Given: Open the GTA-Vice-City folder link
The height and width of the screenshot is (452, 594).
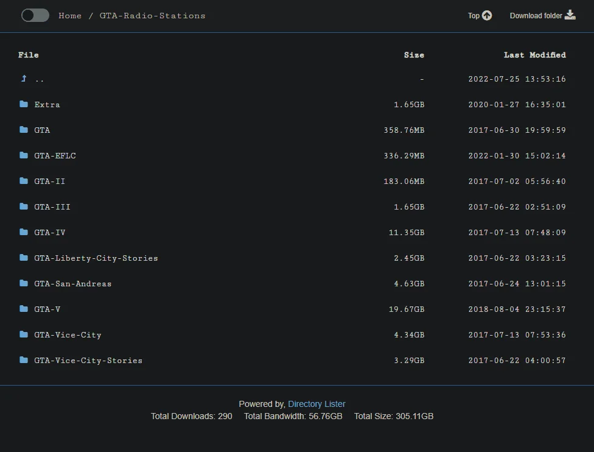Looking at the screenshot, I should [x=68, y=335].
